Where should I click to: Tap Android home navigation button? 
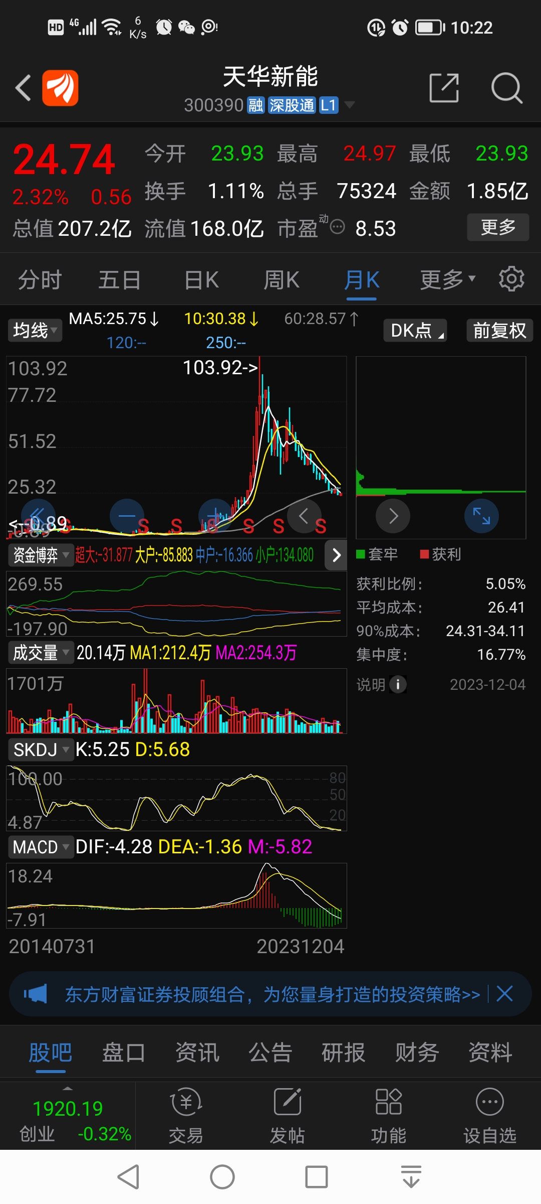point(222,1177)
